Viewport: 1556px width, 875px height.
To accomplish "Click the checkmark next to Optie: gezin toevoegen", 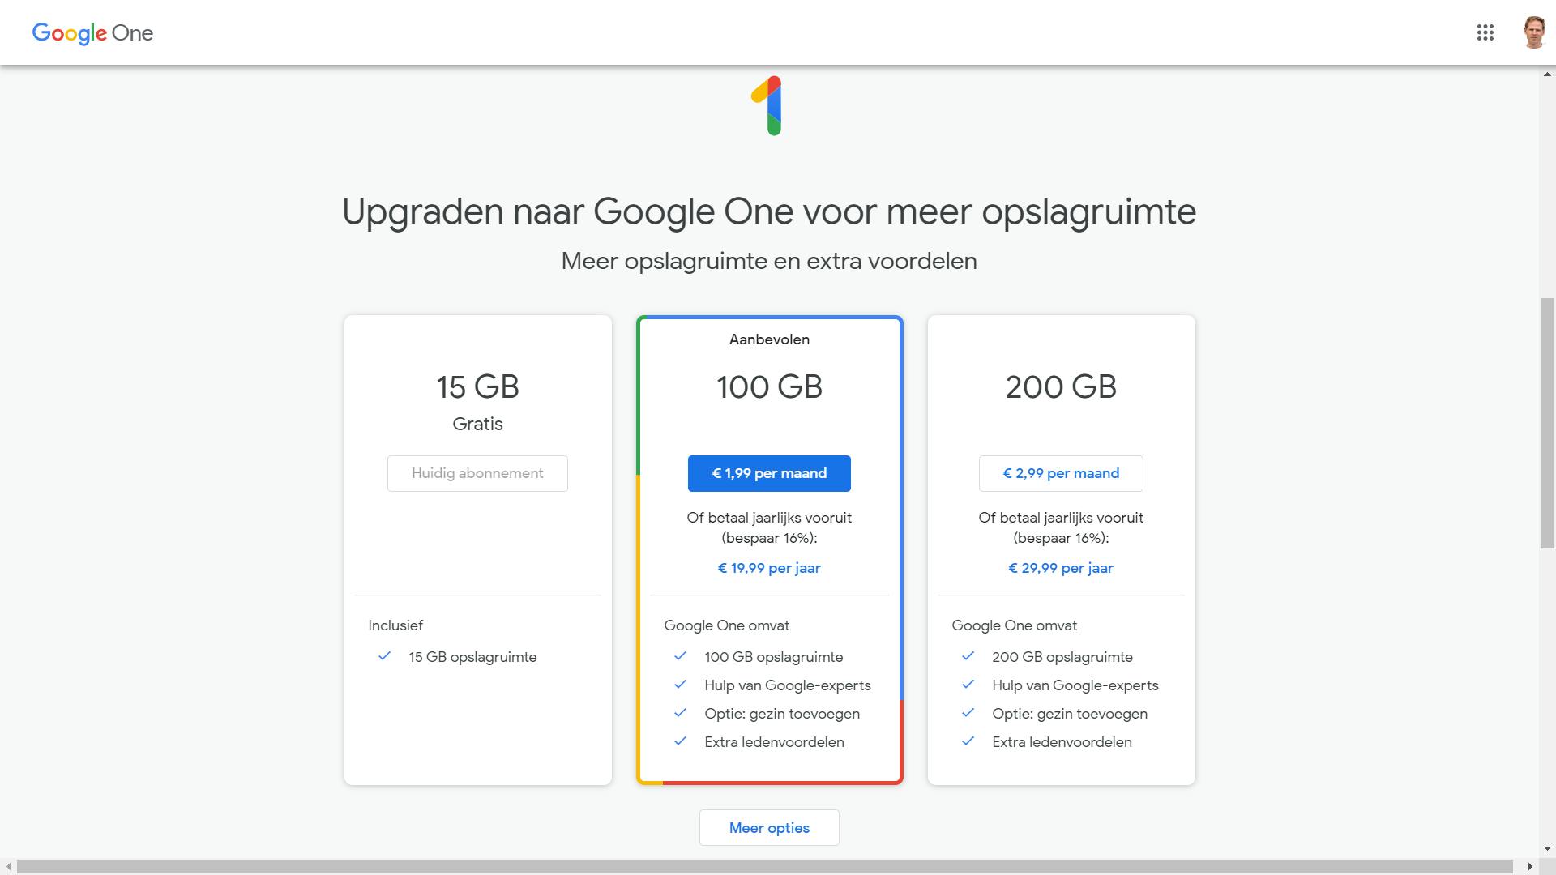I will (680, 714).
